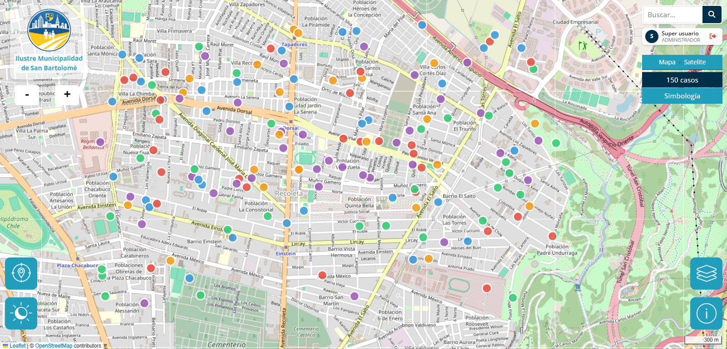Select blue marker near Ciudad Empresarial golf course

[x=521, y=48]
